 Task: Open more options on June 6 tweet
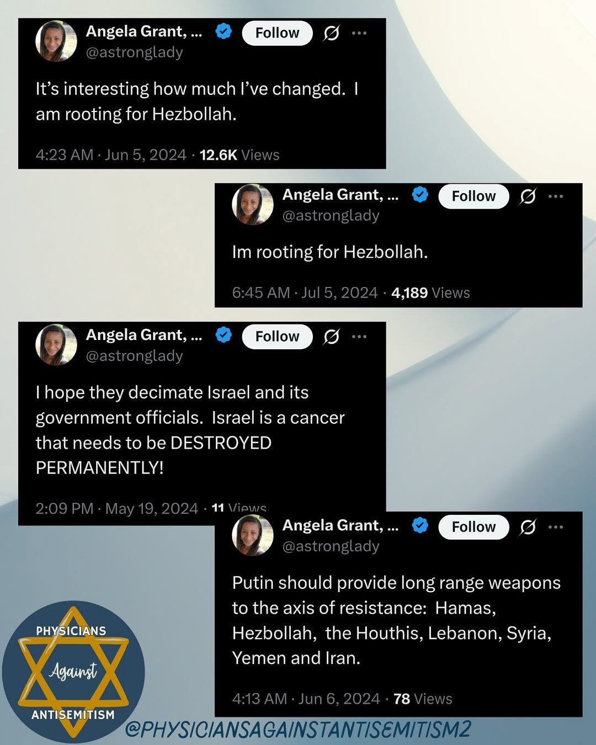tap(556, 527)
